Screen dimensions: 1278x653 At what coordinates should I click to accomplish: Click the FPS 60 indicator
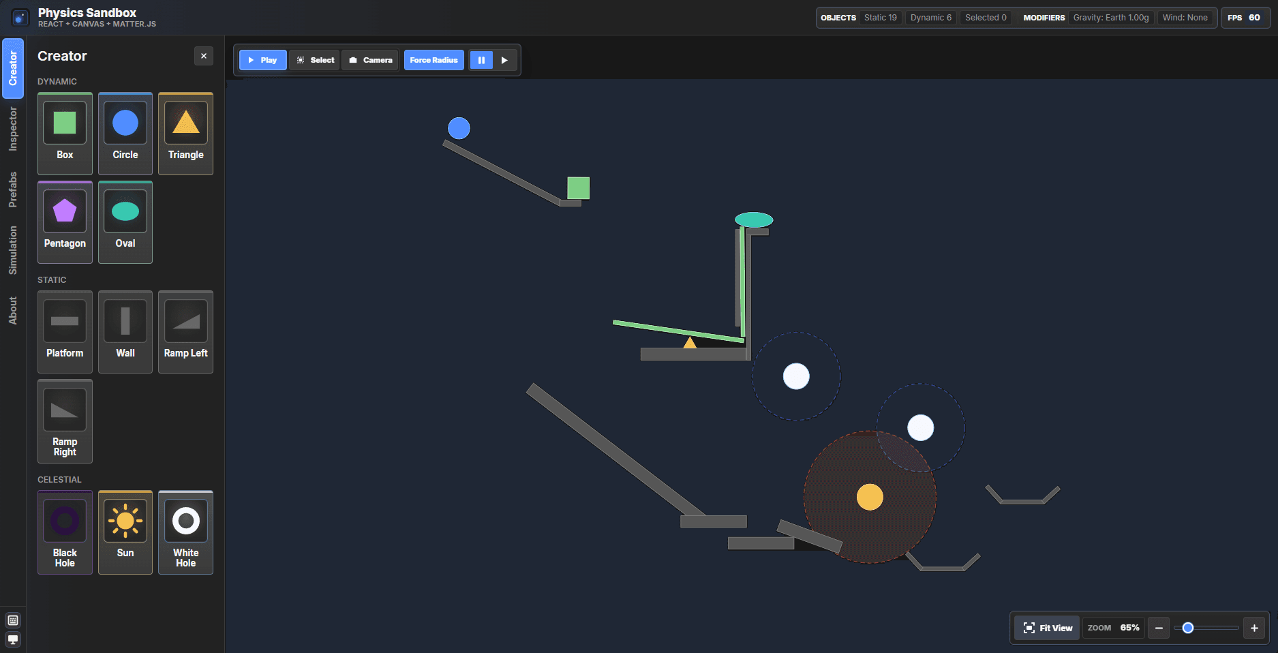[x=1245, y=18]
